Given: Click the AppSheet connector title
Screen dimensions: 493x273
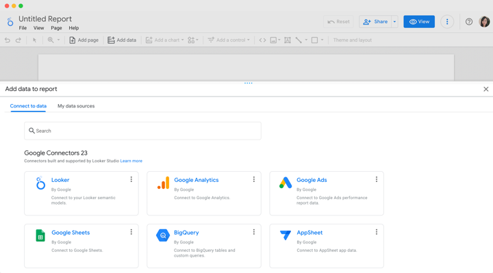Looking at the screenshot, I should click(309, 233).
